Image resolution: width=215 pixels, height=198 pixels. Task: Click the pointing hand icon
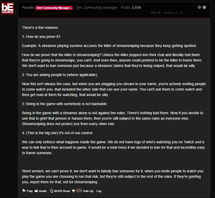click(x=52, y=191)
